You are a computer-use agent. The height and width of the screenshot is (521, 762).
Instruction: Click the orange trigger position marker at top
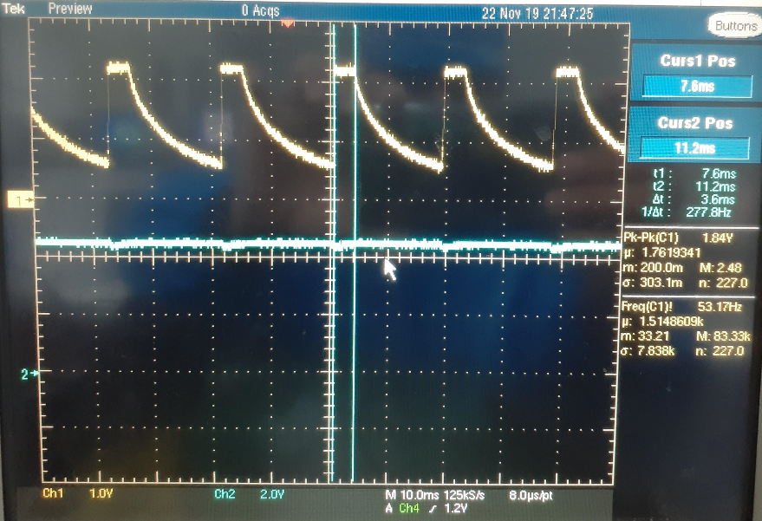click(288, 22)
